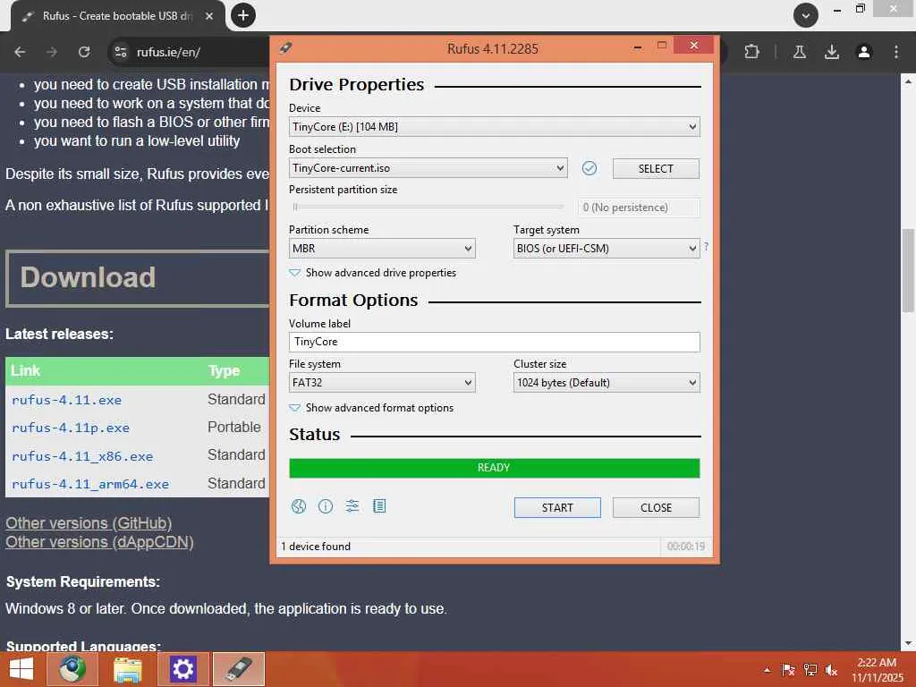Click the checkmark hash verification icon
This screenshot has width=916, height=687.
[x=589, y=169]
